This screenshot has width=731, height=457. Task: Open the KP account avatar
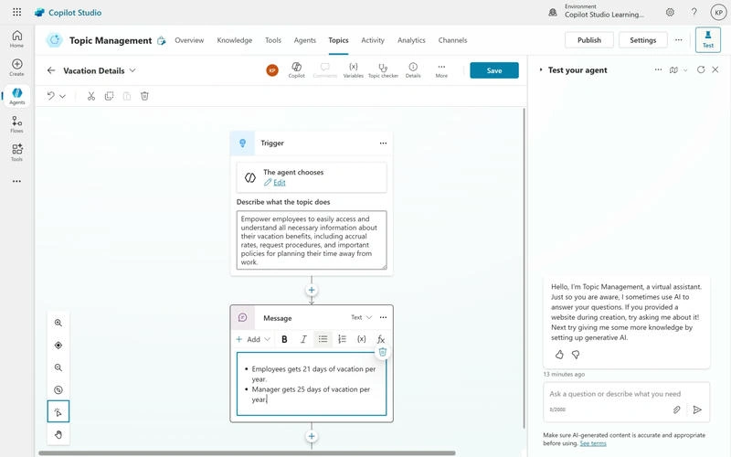pos(718,13)
